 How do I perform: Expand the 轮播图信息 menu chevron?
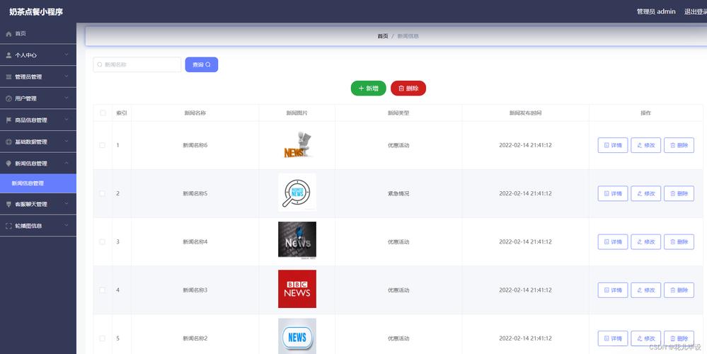(67, 226)
